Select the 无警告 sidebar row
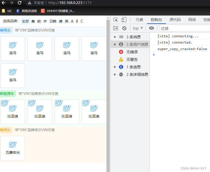The width and height of the screenshot is (210, 172). (x=130, y=59)
